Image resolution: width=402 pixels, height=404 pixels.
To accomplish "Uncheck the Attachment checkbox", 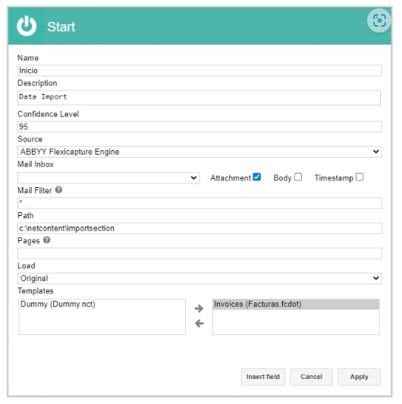I will coord(257,177).
